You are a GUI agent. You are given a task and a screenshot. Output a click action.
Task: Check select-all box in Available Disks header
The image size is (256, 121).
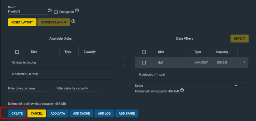pos(17,52)
